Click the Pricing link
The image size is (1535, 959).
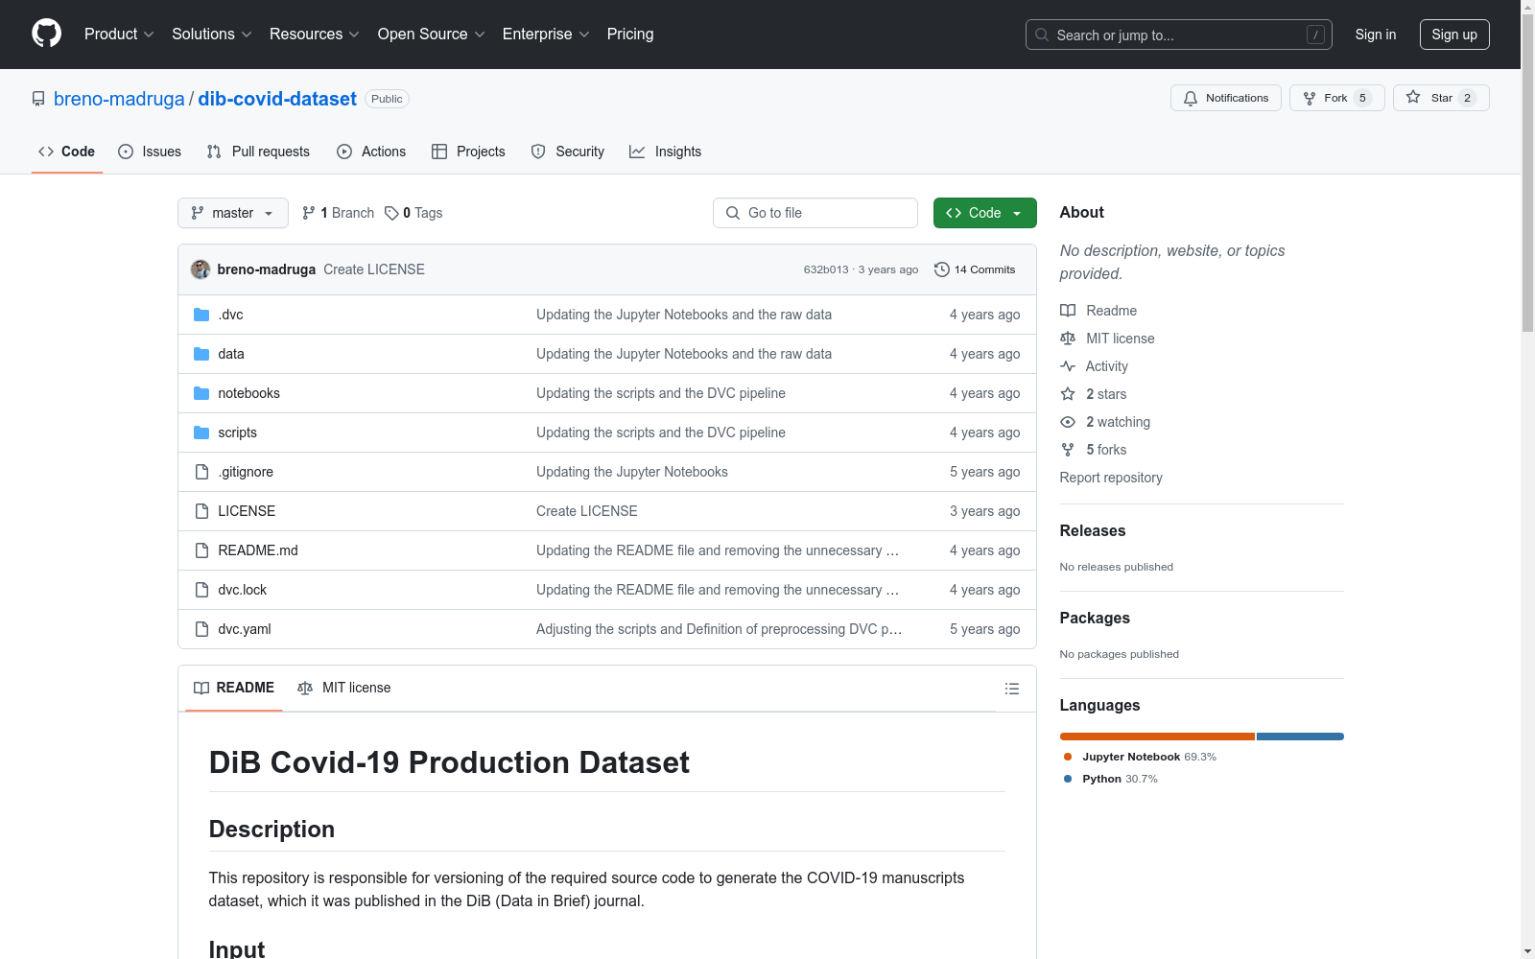[x=630, y=35]
